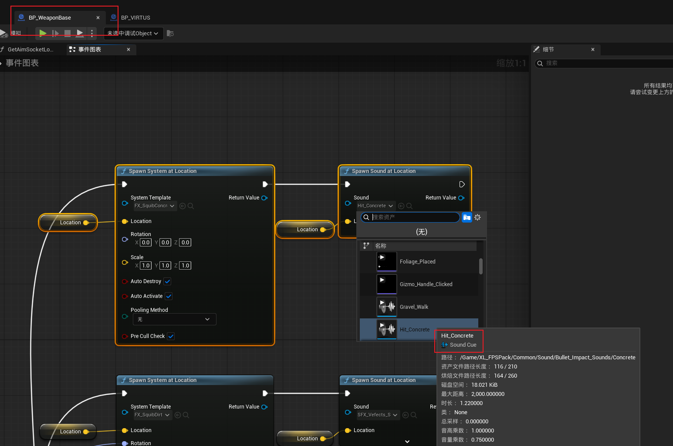This screenshot has height=446, width=673.
Task: Close the 事件图表 tab
Action: [129, 50]
